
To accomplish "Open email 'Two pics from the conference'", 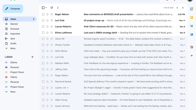I will pyautogui.click(x=113, y=75).
